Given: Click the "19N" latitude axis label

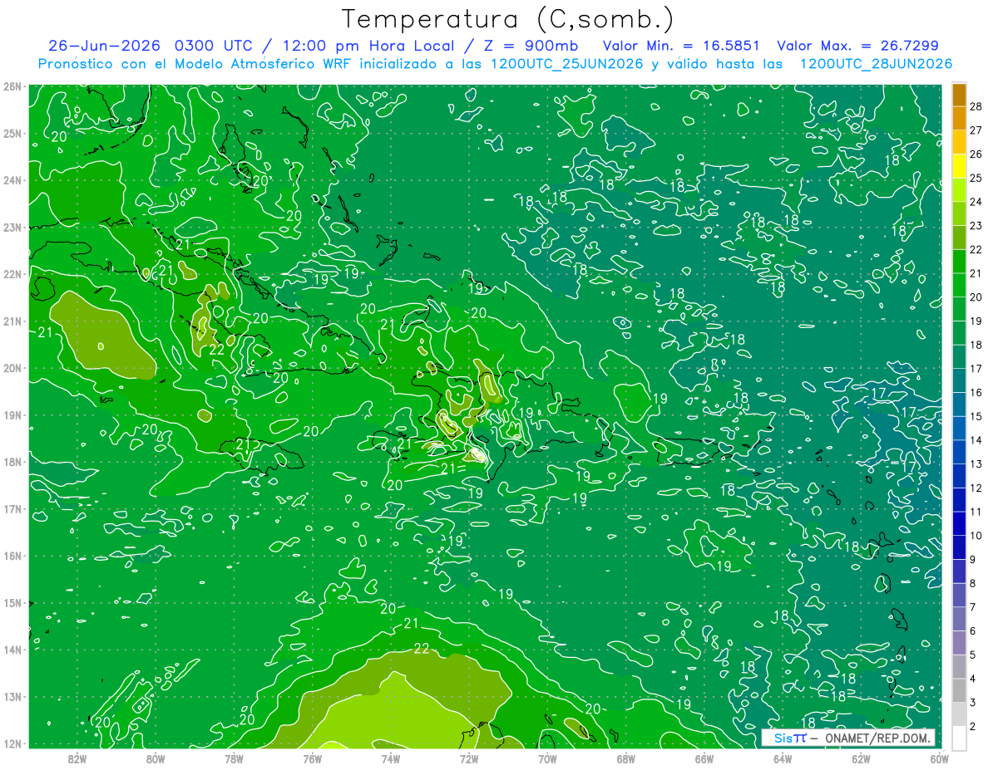Looking at the screenshot, I should click(x=12, y=415).
